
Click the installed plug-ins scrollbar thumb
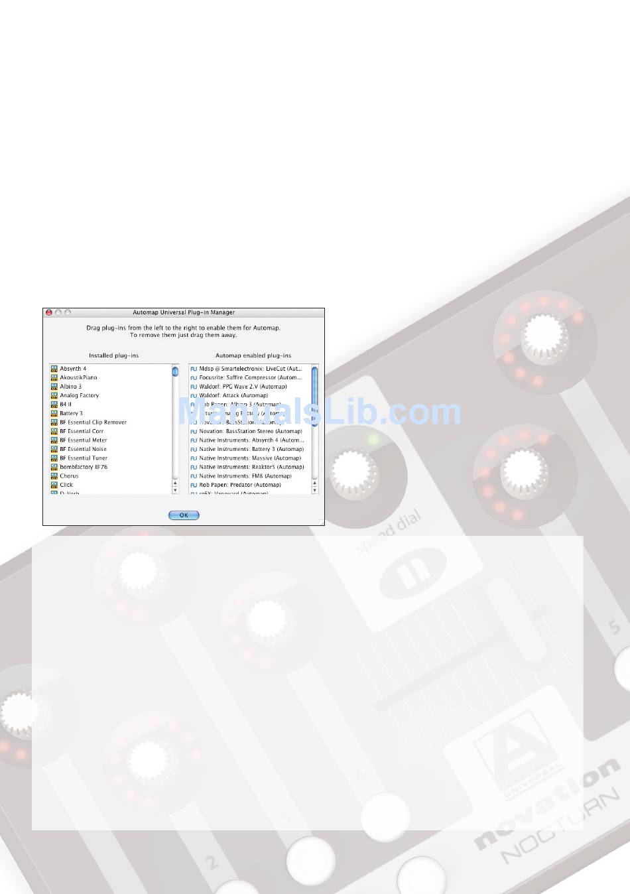coord(176,371)
